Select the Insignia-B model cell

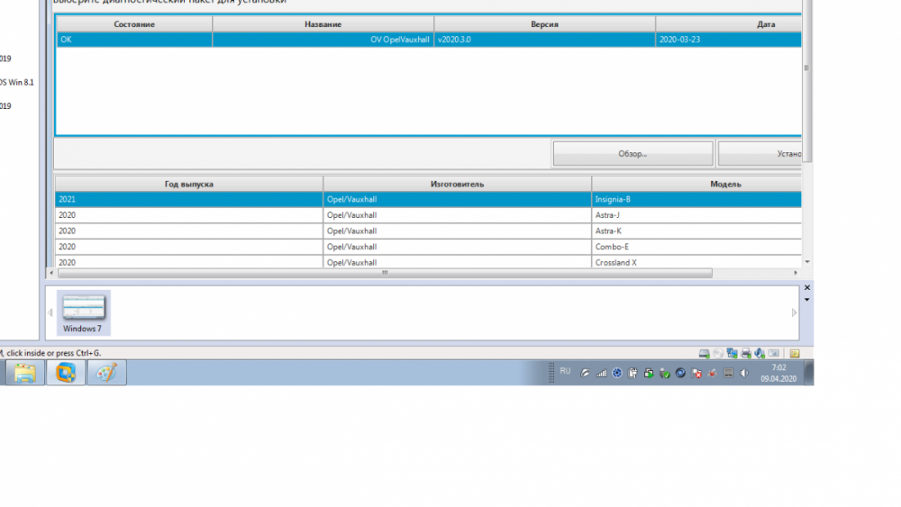pos(696,199)
